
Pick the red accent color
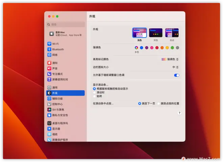(157, 48)
